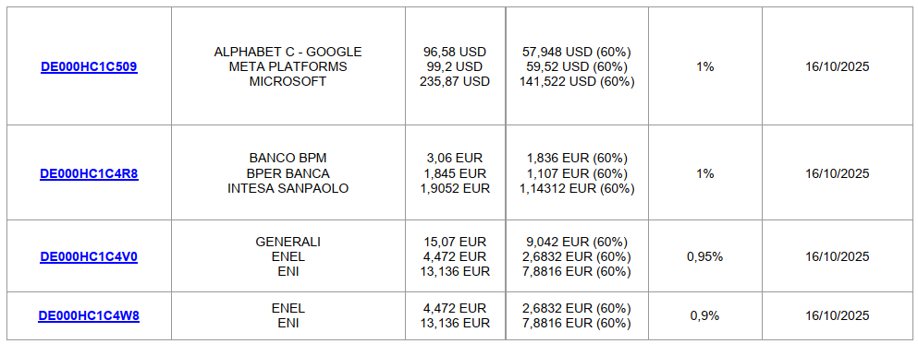The image size is (918, 344).
Task: Click the INTESA SANPAOLO underlying text
Action: point(288,189)
